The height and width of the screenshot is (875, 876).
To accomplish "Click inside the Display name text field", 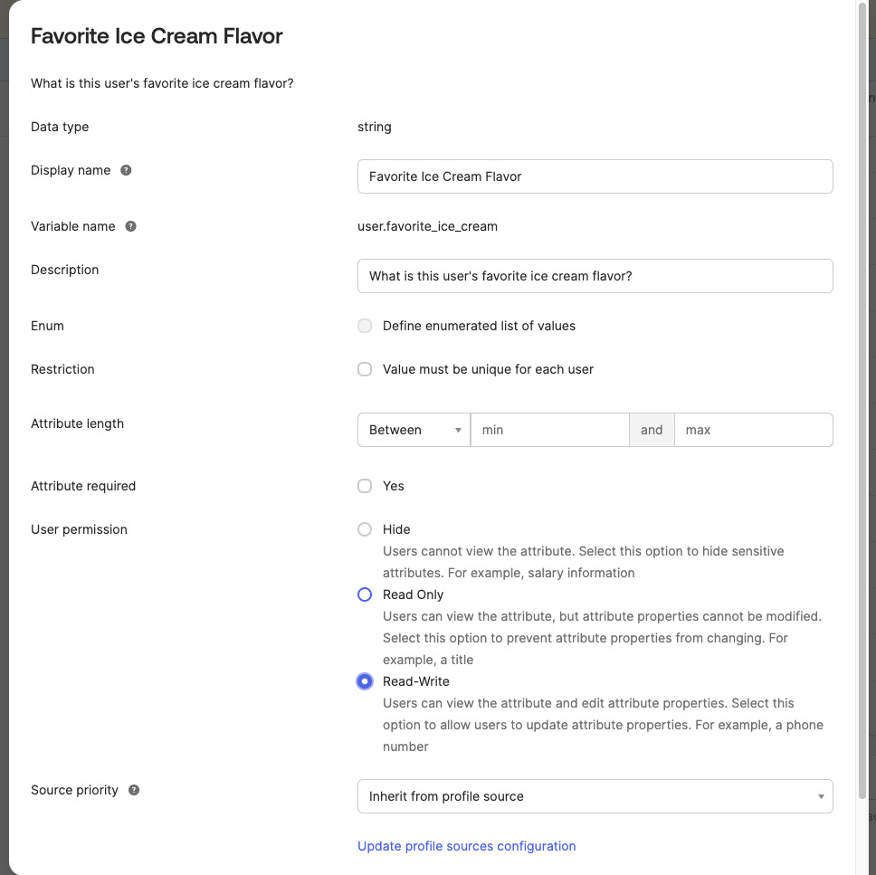I will [595, 176].
